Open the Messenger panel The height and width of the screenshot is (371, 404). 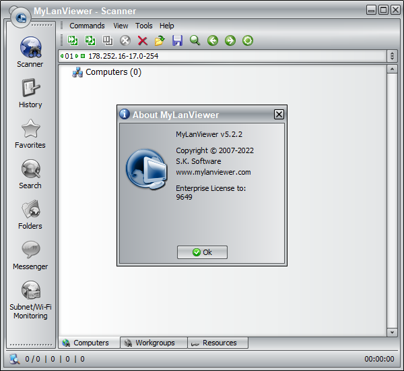[30, 255]
